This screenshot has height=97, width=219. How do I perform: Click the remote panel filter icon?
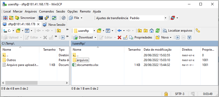point(108,31)
